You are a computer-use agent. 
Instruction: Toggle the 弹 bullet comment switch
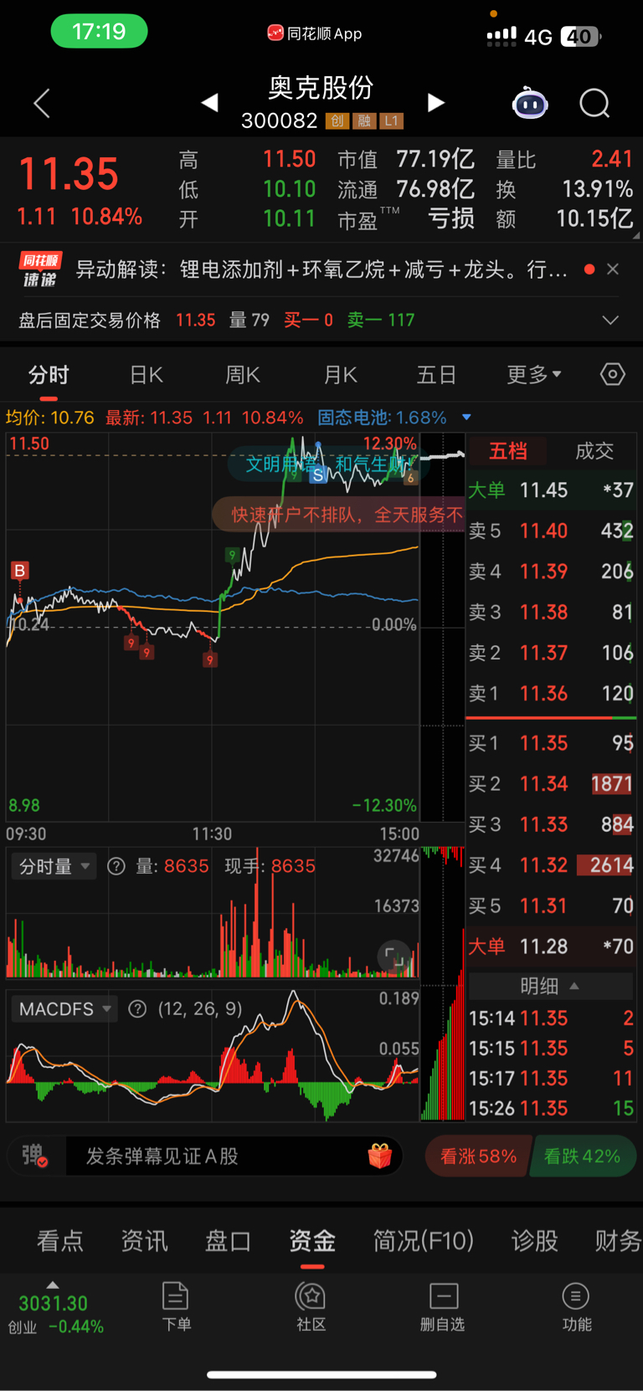(34, 1157)
